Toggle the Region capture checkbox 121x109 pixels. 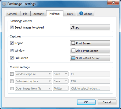click(12, 43)
